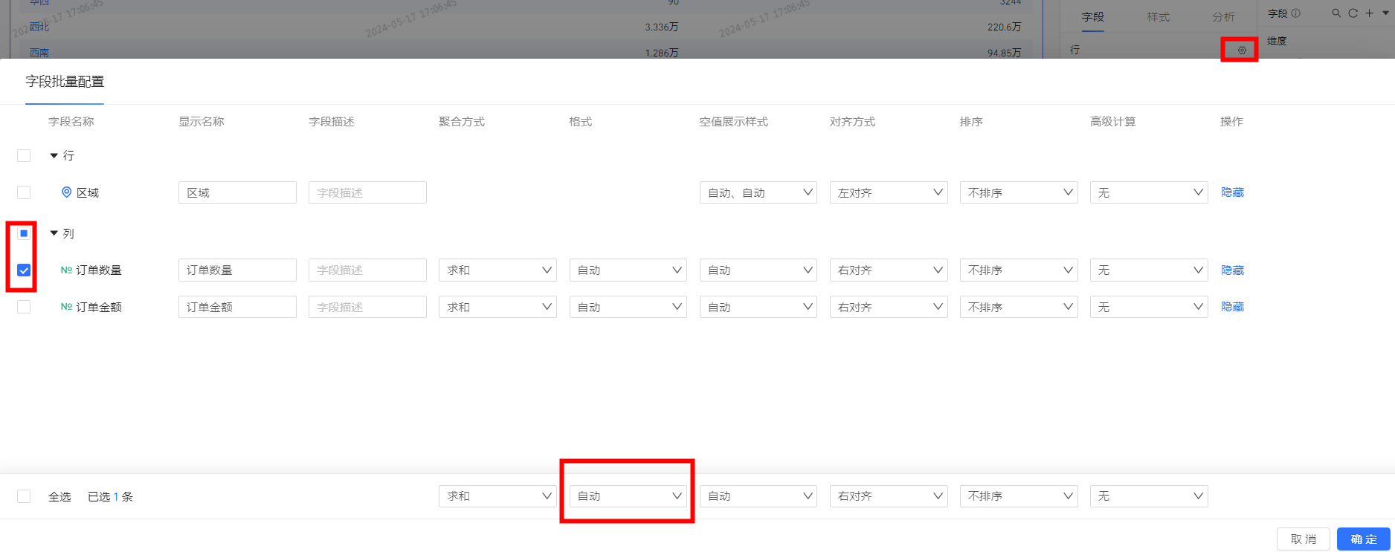
Task: Click the info icon next to 字段 title
Action: 1296,13
